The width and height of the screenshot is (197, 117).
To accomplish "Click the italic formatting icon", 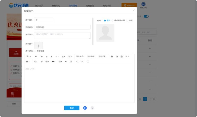I will 51,56.
